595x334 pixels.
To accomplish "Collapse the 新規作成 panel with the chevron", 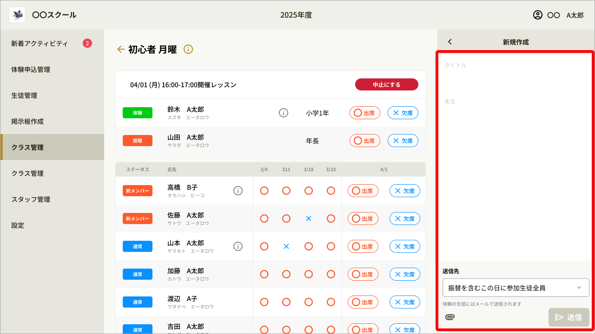I will coord(450,41).
